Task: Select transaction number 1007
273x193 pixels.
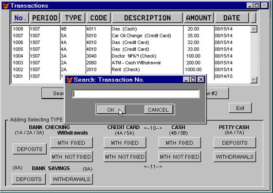Action: click(18, 35)
